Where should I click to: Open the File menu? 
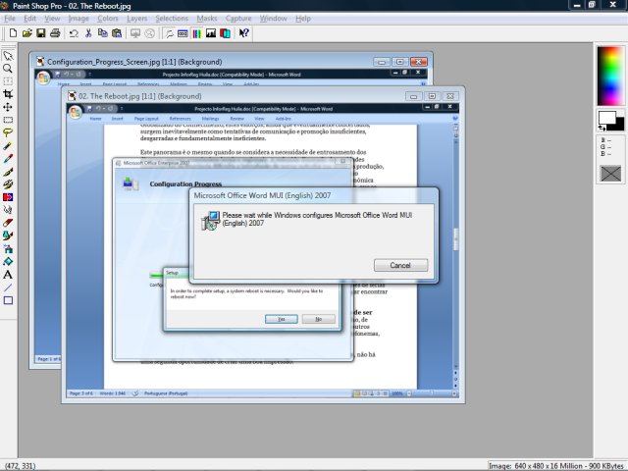click(10, 19)
